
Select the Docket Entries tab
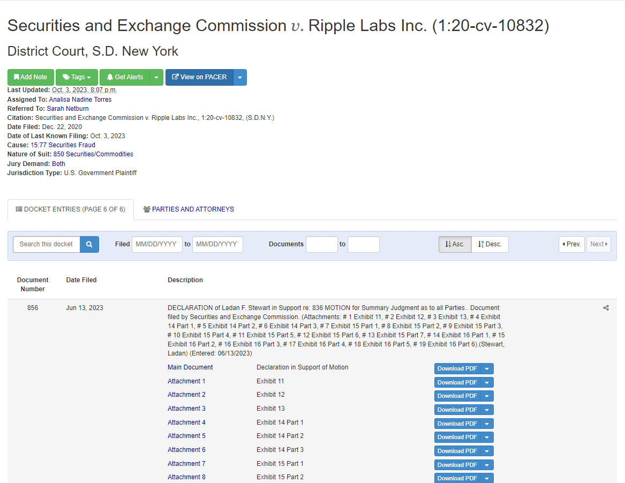(71, 209)
